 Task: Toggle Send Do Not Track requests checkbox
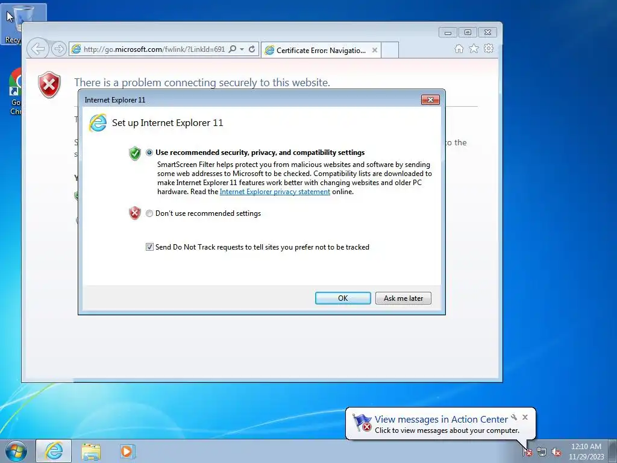(149, 247)
